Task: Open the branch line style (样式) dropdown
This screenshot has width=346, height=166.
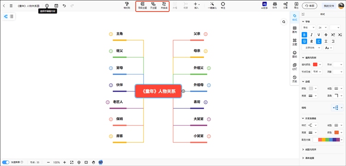Action: tap(312, 125)
